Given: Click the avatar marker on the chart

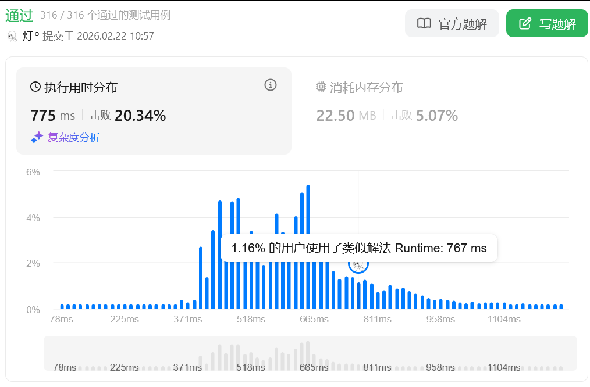Looking at the screenshot, I should (358, 264).
